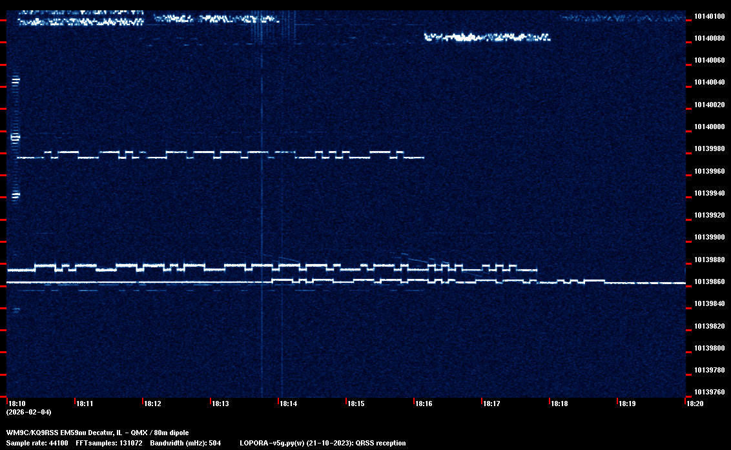Select the 10140000 frequency scale label

pos(708,127)
